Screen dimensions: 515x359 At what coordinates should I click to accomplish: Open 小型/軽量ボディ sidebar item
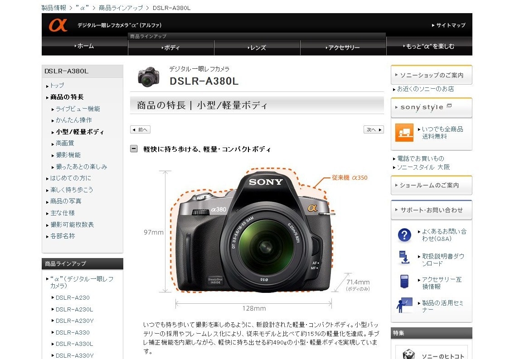(x=80, y=132)
